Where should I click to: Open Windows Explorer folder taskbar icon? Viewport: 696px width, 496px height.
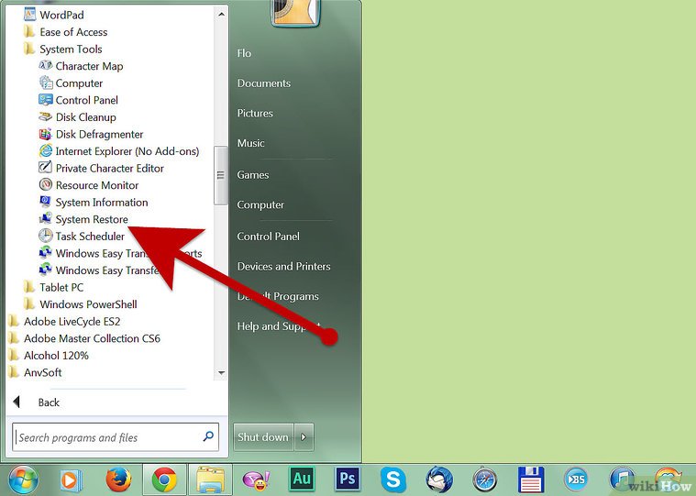click(x=210, y=479)
